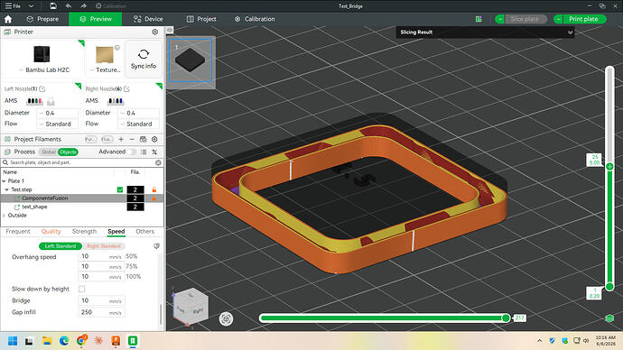This screenshot has height=350, width=623.
Task: Click the ComponenteFusion lock icon
Action: pyautogui.click(x=154, y=198)
